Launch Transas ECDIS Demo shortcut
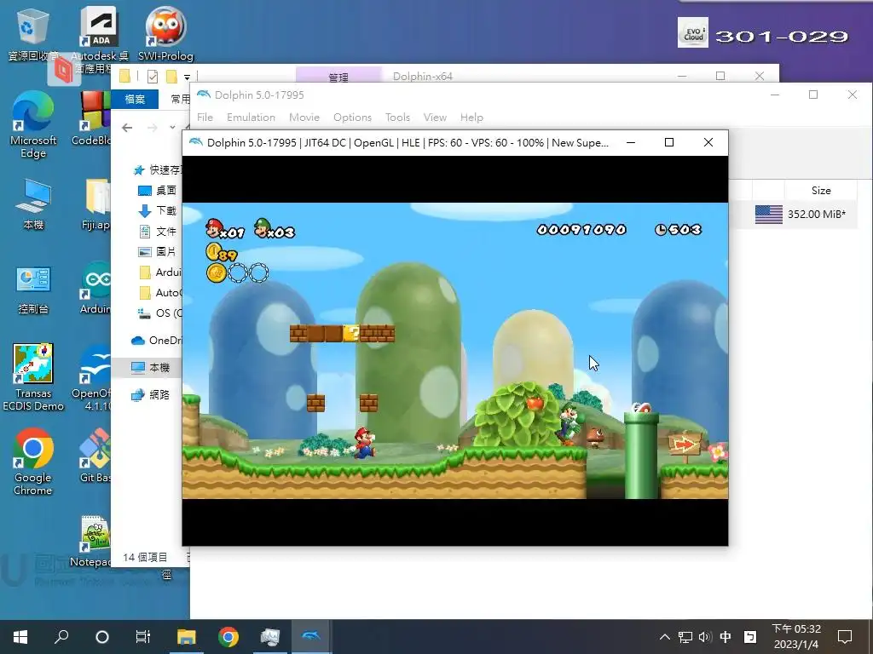Viewport: 873px width, 654px height. (x=33, y=378)
